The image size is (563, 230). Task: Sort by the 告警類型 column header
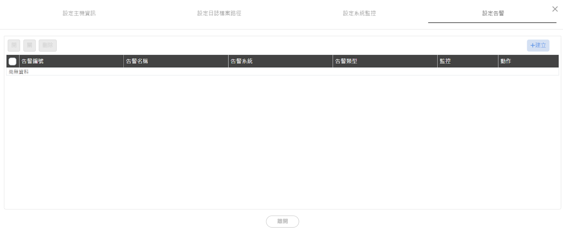point(385,61)
